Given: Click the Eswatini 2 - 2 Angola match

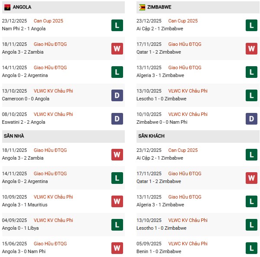Looking at the screenshot, I should [x=26, y=122].
